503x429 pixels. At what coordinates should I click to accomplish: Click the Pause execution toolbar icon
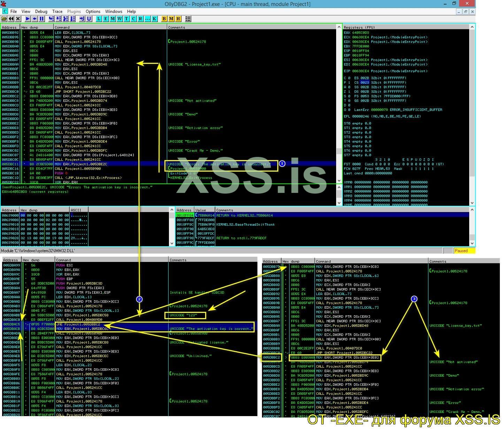coord(42,19)
